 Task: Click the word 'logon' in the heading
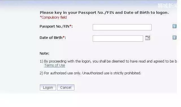(x=162, y=13)
